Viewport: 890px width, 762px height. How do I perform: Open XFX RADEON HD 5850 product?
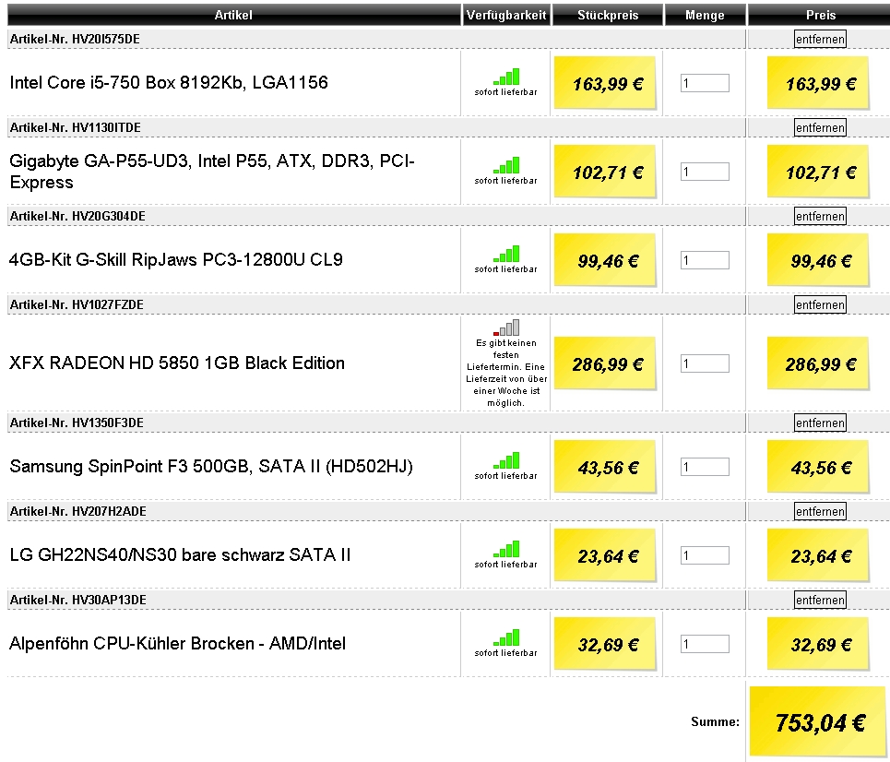(177, 363)
